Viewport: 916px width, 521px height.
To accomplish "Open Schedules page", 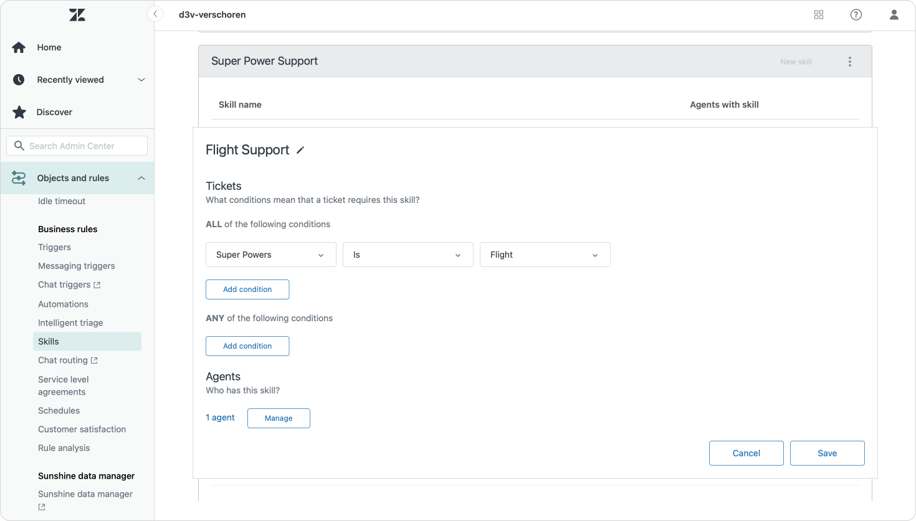I will point(59,411).
